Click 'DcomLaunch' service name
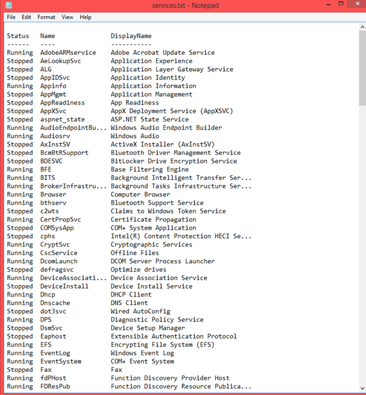Screen dimensions: 366x395 (59, 261)
